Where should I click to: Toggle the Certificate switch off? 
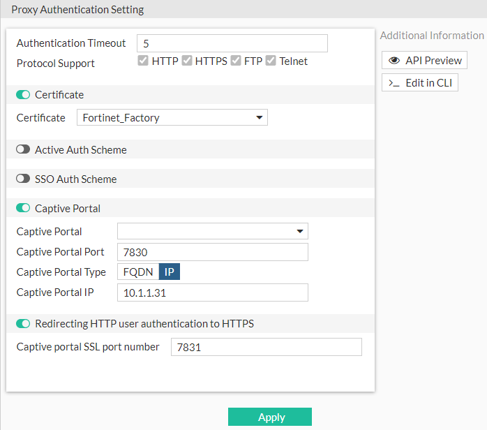23,95
